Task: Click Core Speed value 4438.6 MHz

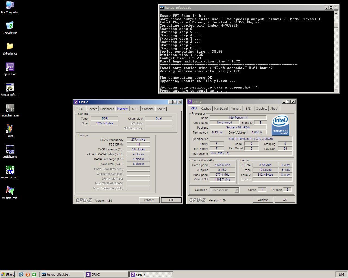Action: (222, 165)
